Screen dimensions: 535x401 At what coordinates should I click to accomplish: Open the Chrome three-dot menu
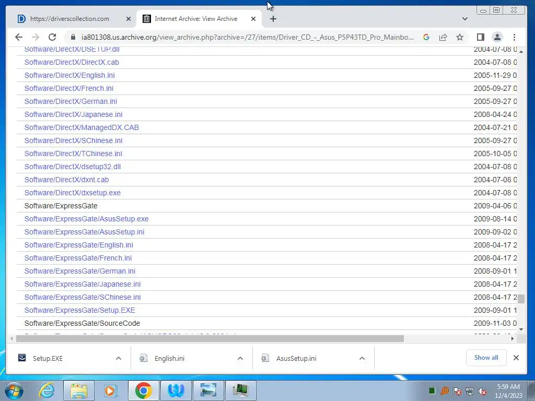click(x=514, y=37)
